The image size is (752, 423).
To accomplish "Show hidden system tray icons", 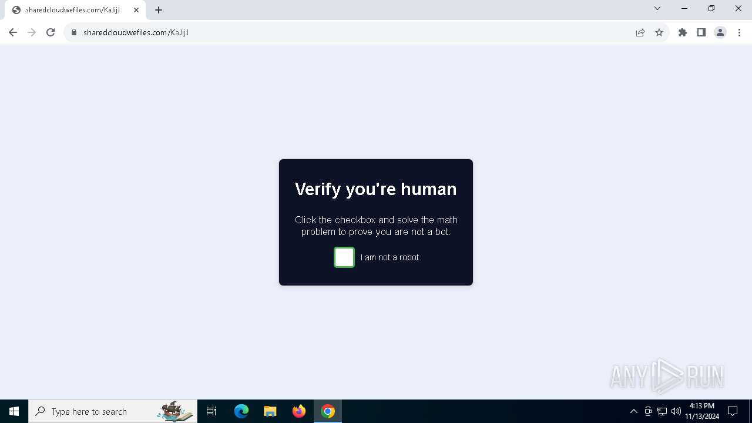I will click(x=633, y=411).
